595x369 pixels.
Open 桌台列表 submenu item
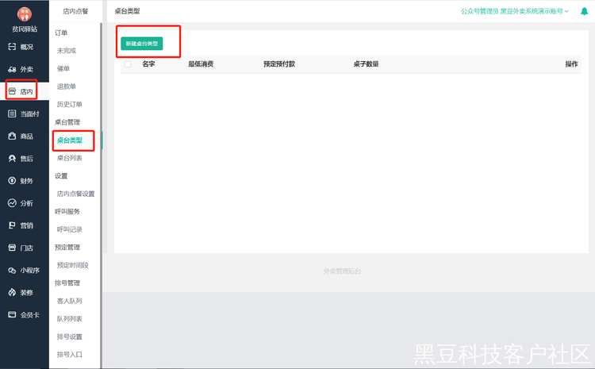click(70, 158)
